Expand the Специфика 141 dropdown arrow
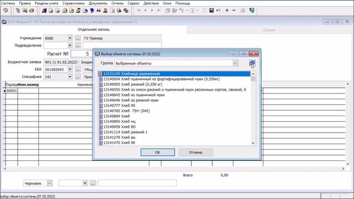 point(70,77)
